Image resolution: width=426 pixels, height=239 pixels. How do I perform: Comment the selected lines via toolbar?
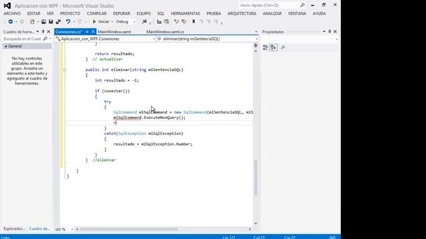pos(176,21)
